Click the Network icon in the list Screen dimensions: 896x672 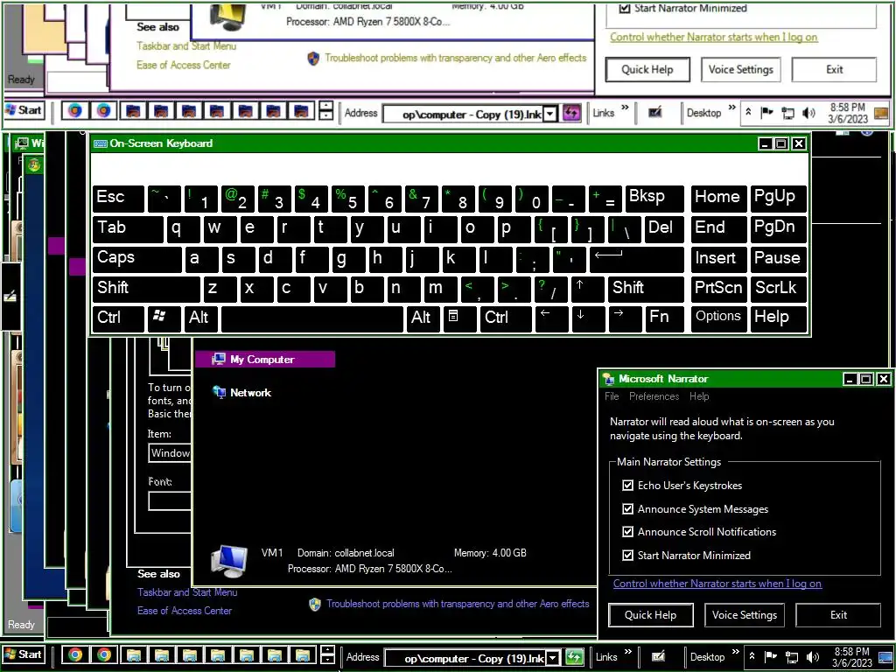(219, 392)
